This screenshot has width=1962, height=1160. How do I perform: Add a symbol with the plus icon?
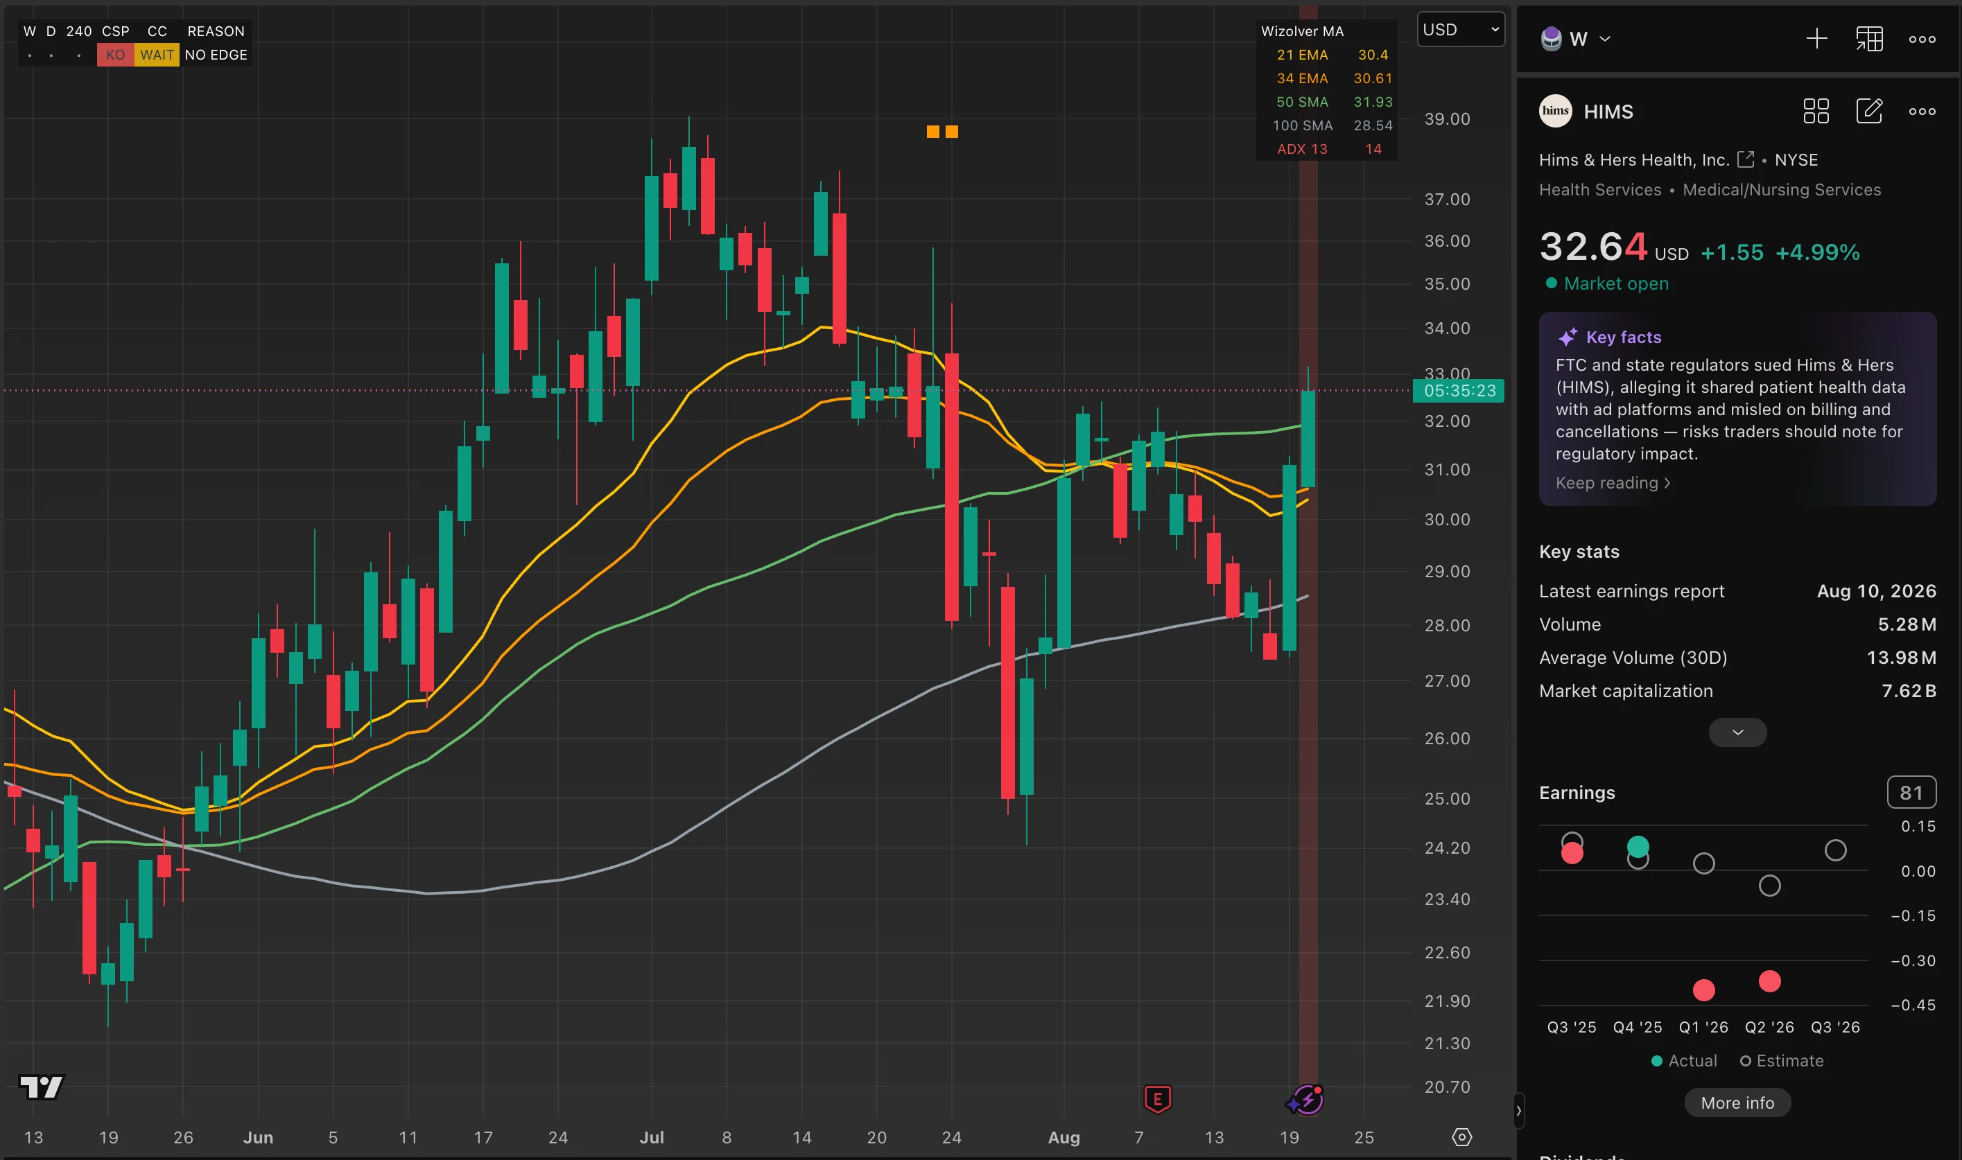click(x=1816, y=38)
